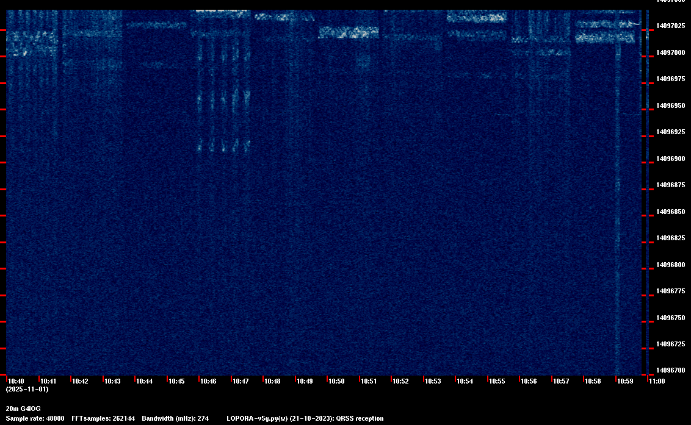Click the 10:55 time label

tap(497, 381)
